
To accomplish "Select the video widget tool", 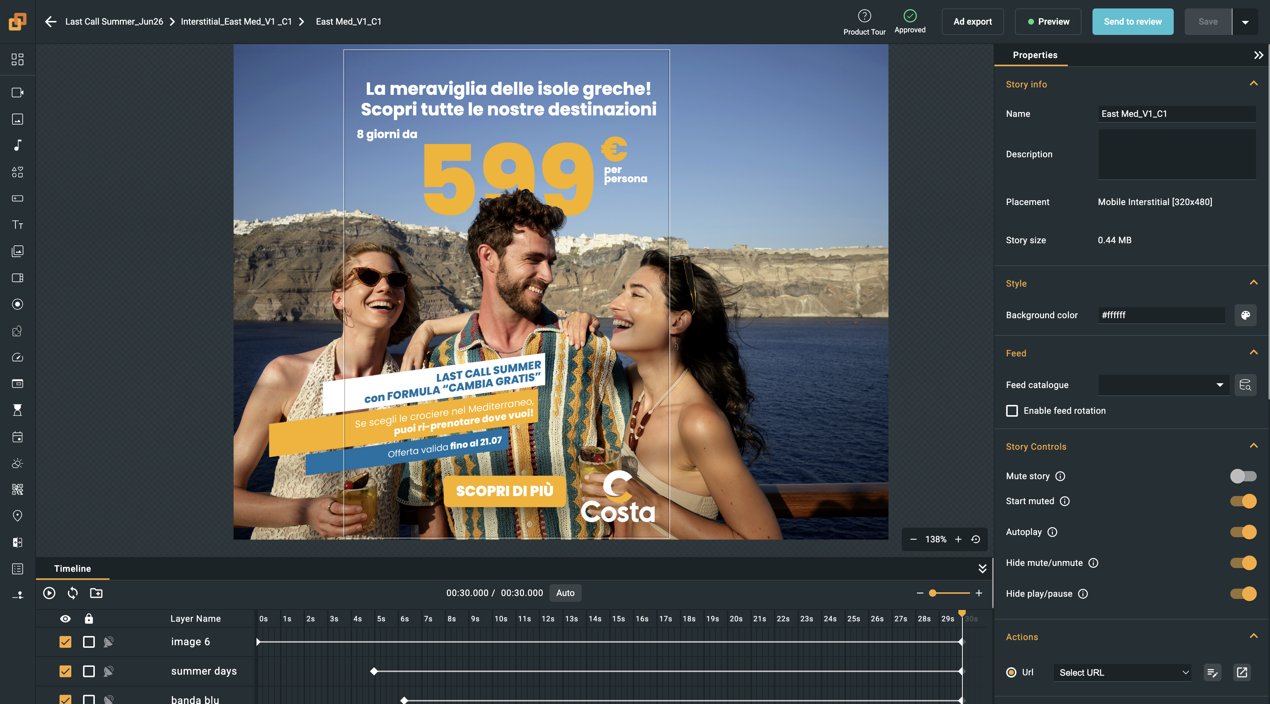I will click(x=17, y=93).
